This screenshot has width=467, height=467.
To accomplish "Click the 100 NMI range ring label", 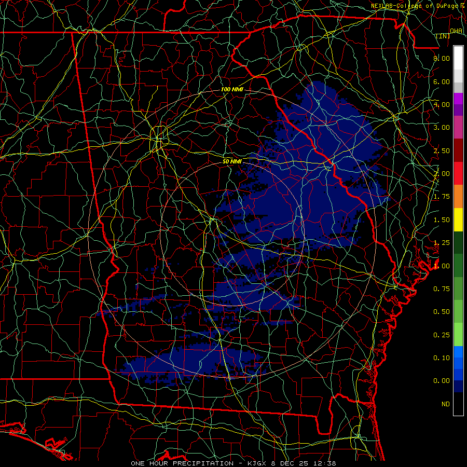I will coord(232,89).
